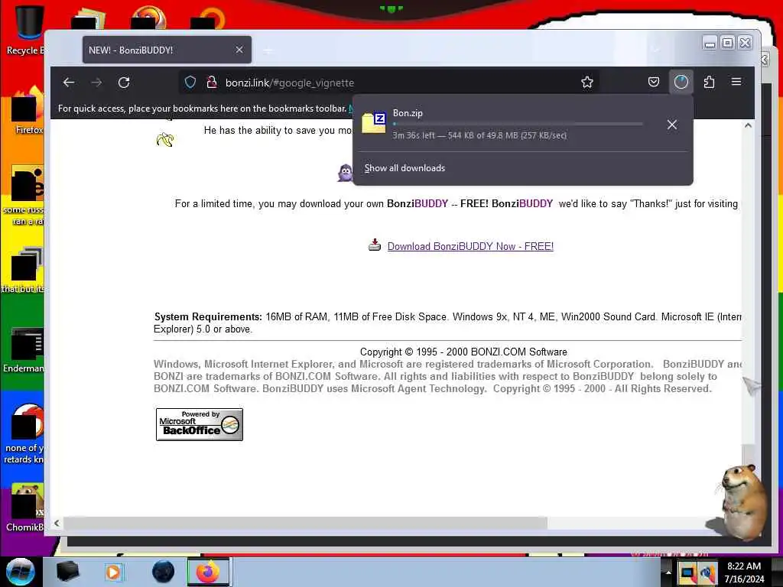Viewport: 783px width, 587px height.
Task: Click the dark blue globe taskbar icon
Action: click(164, 572)
